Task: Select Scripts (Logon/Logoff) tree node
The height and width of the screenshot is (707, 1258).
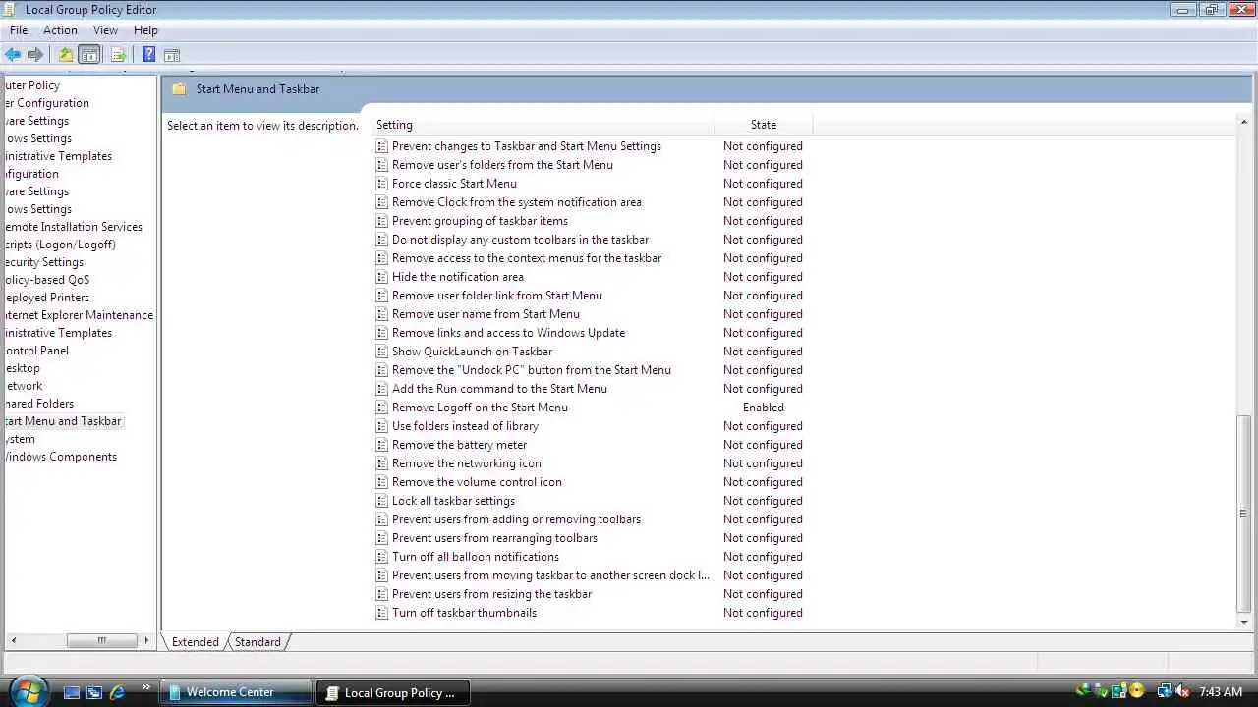Action: pos(59,245)
